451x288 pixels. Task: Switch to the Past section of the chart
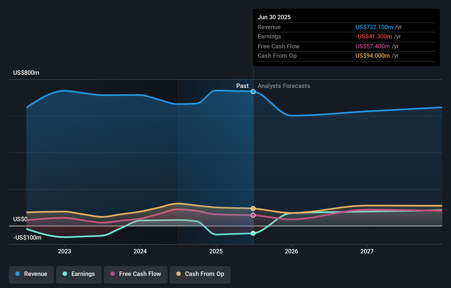(x=242, y=86)
